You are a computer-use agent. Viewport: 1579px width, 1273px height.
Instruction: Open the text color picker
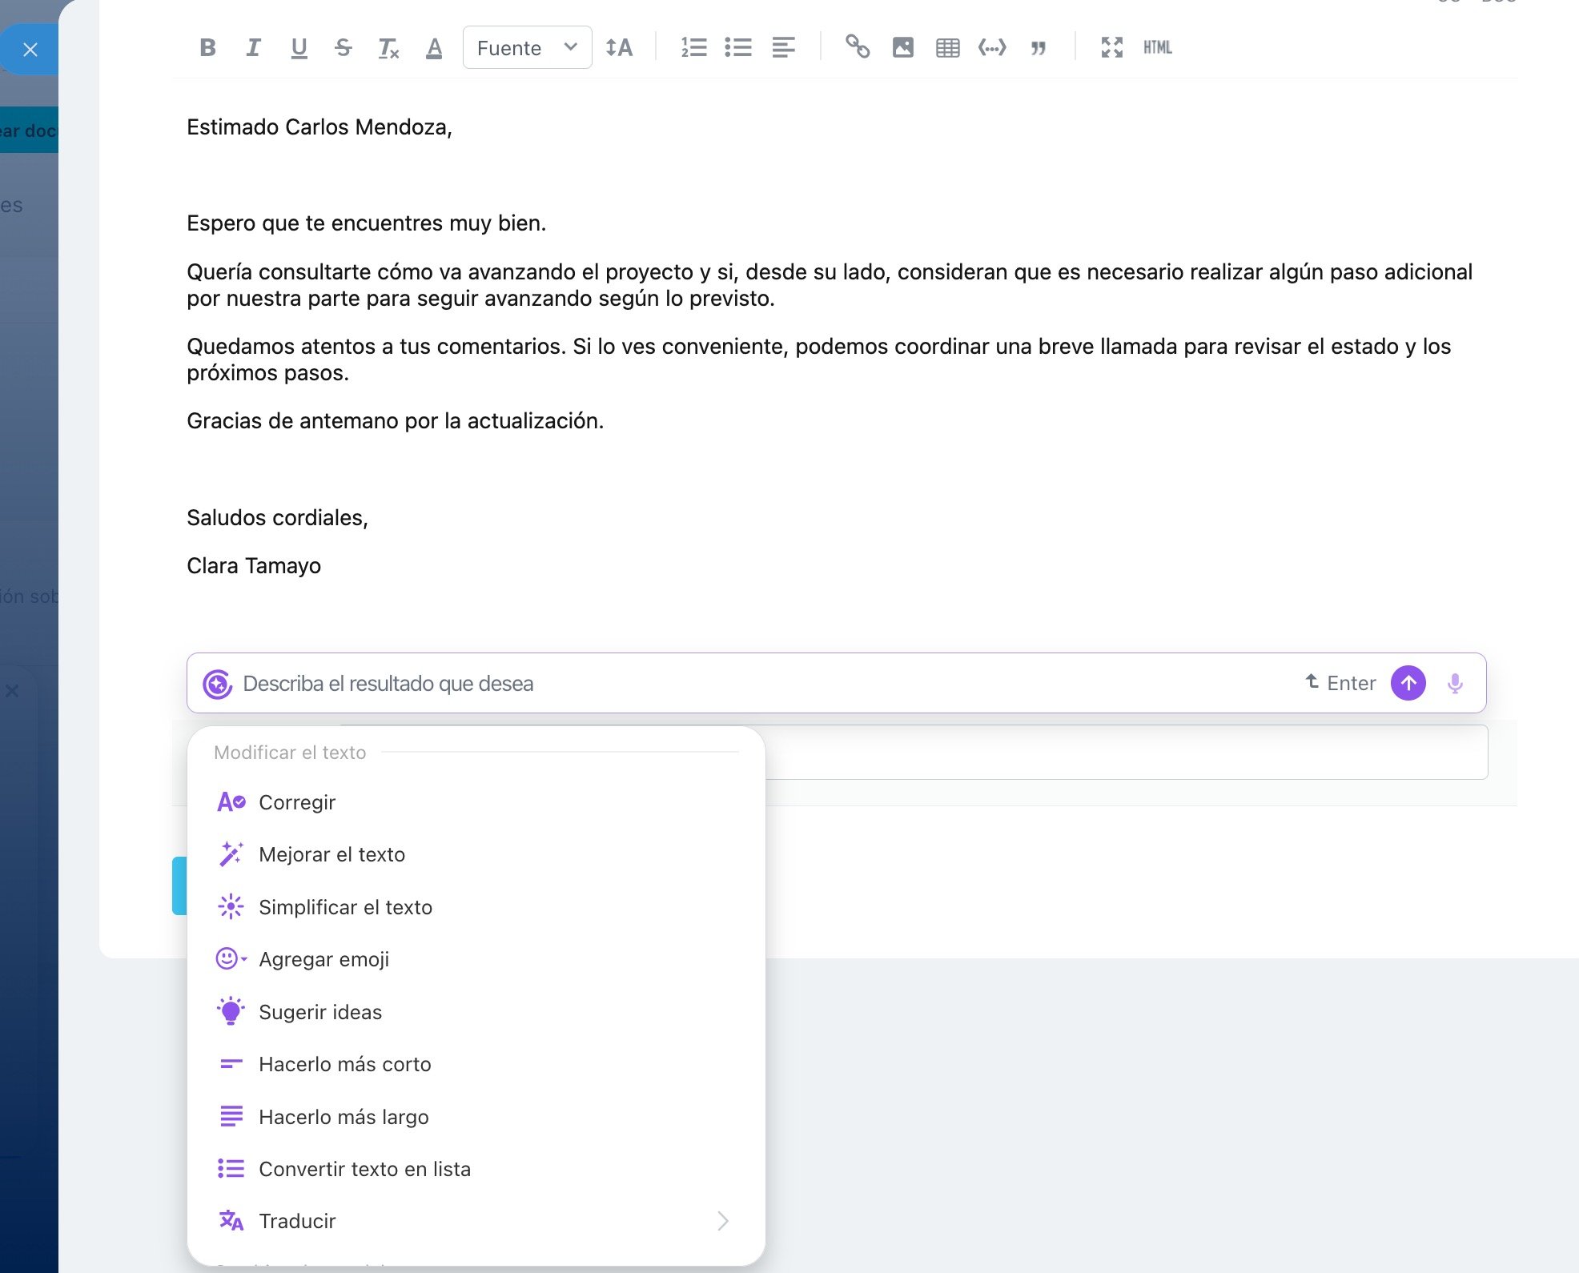tap(434, 48)
